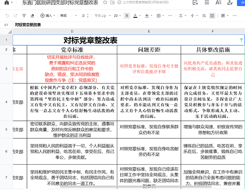Open the 插入 insert menu
The height and width of the screenshot is (190, 245).
tap(48, 16)
